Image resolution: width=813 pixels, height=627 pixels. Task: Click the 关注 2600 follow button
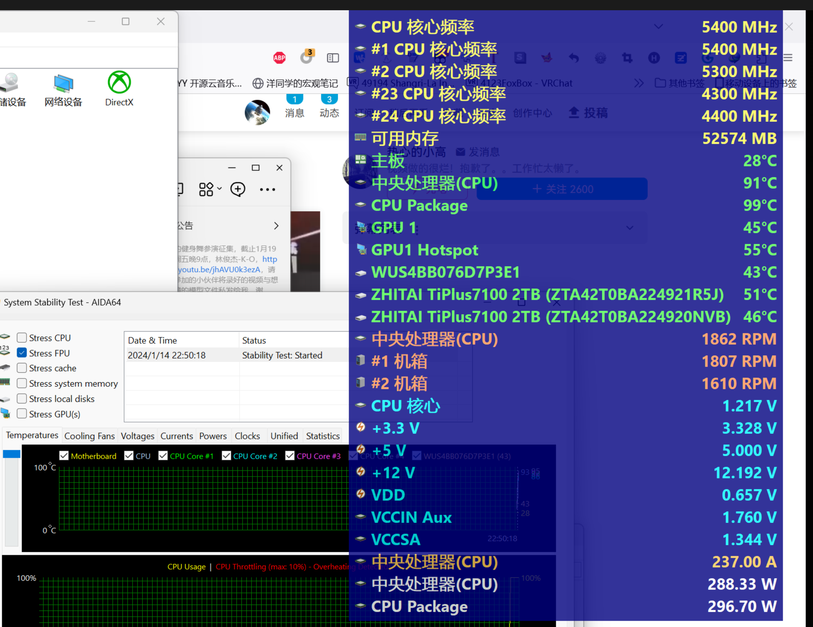pos(562,189)
